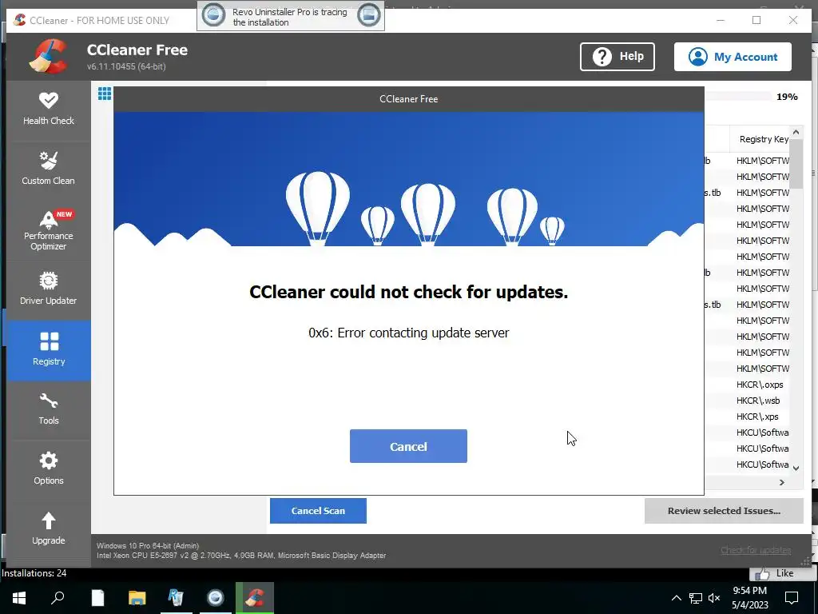The width and height of the screenshot is (818, 614).
Task: Open File Explorer from the taskbar
Action: coord(137,598)
